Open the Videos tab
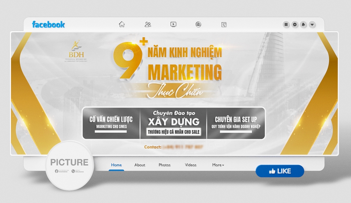 click(190, 165)
